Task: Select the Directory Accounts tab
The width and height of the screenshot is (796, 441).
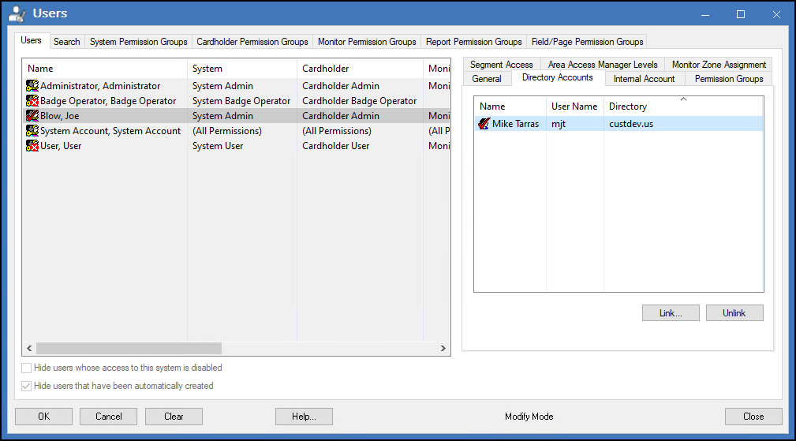Action: [558, 77]
